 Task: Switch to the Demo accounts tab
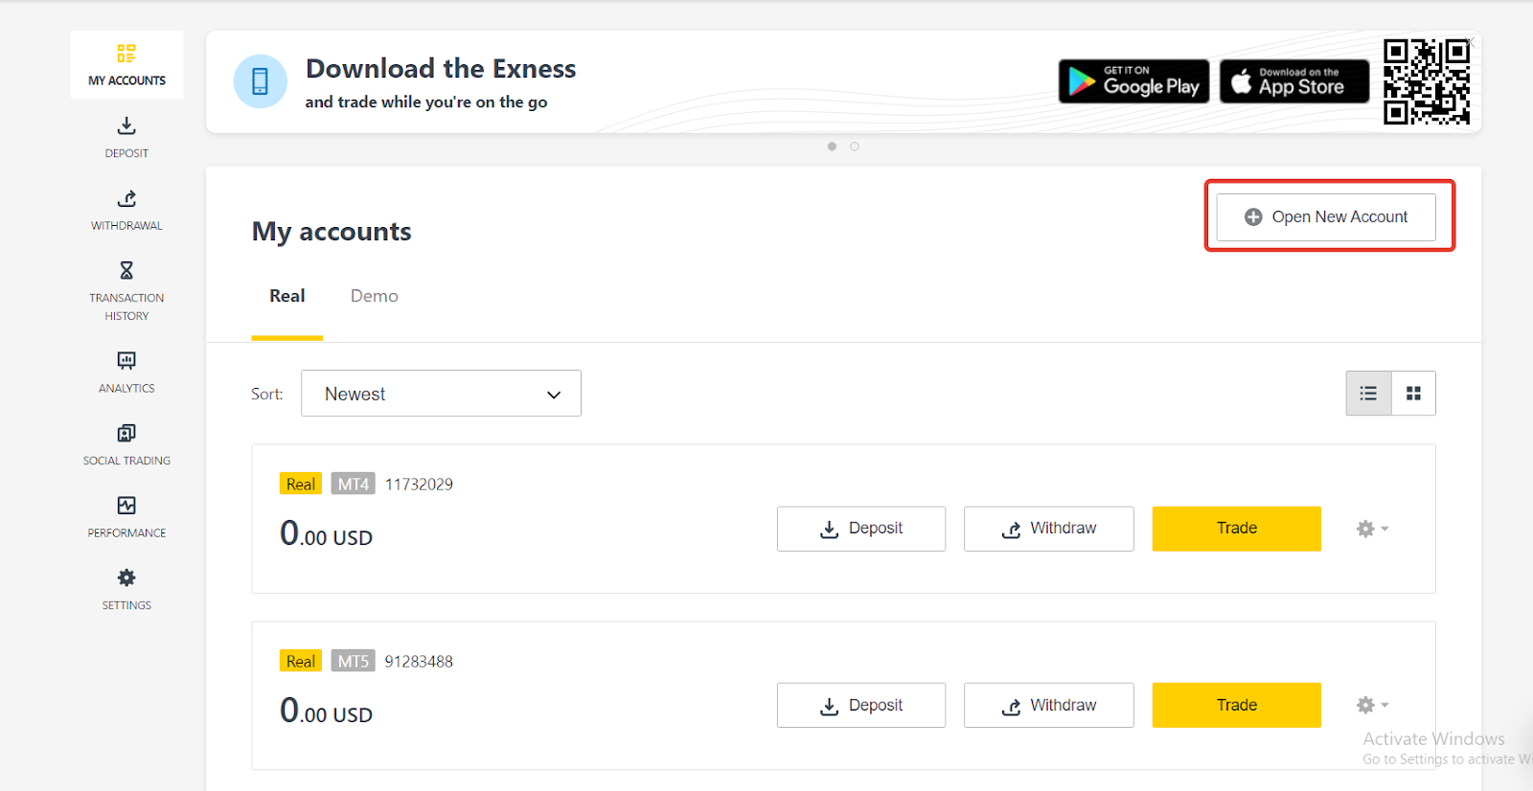pos(375,297)
